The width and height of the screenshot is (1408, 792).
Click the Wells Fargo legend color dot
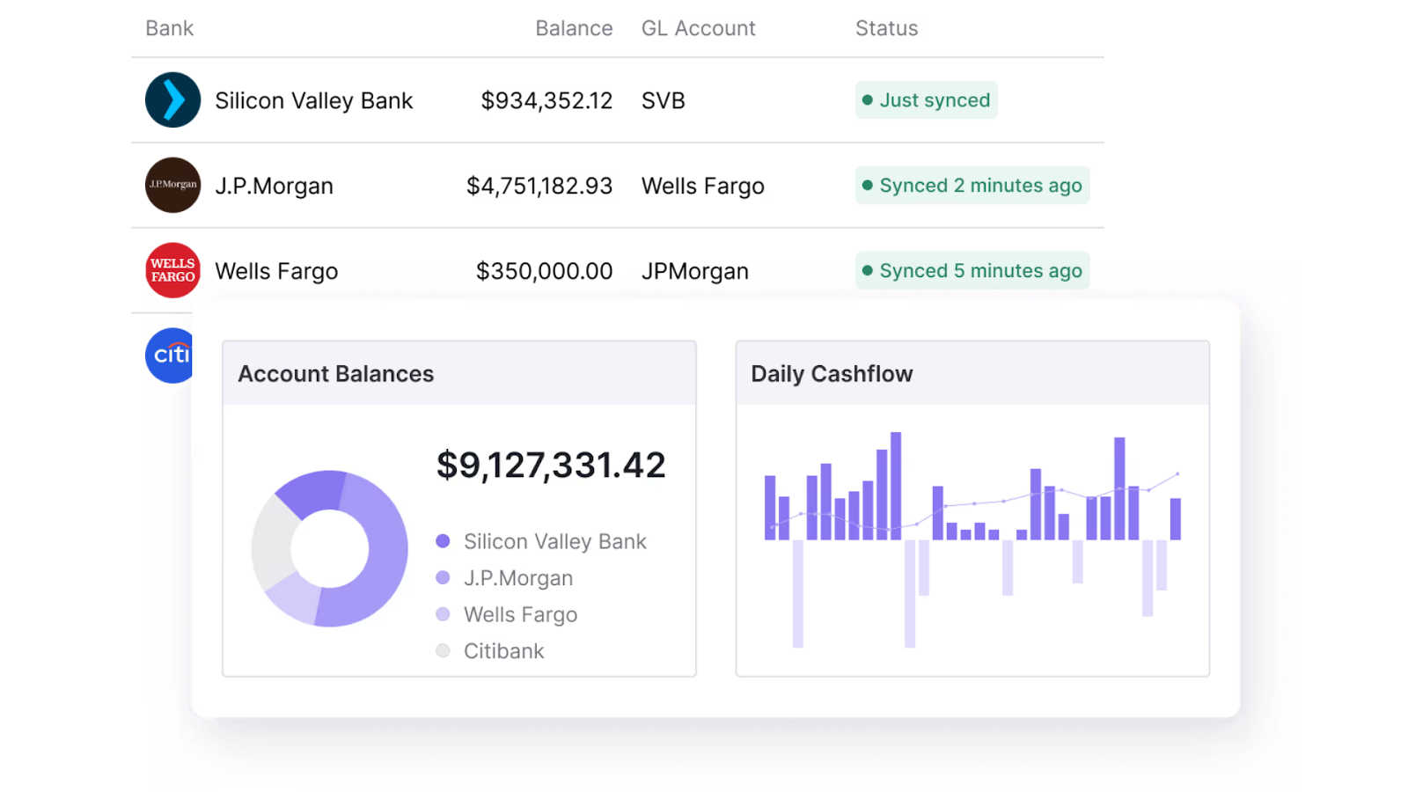(443, 614)
